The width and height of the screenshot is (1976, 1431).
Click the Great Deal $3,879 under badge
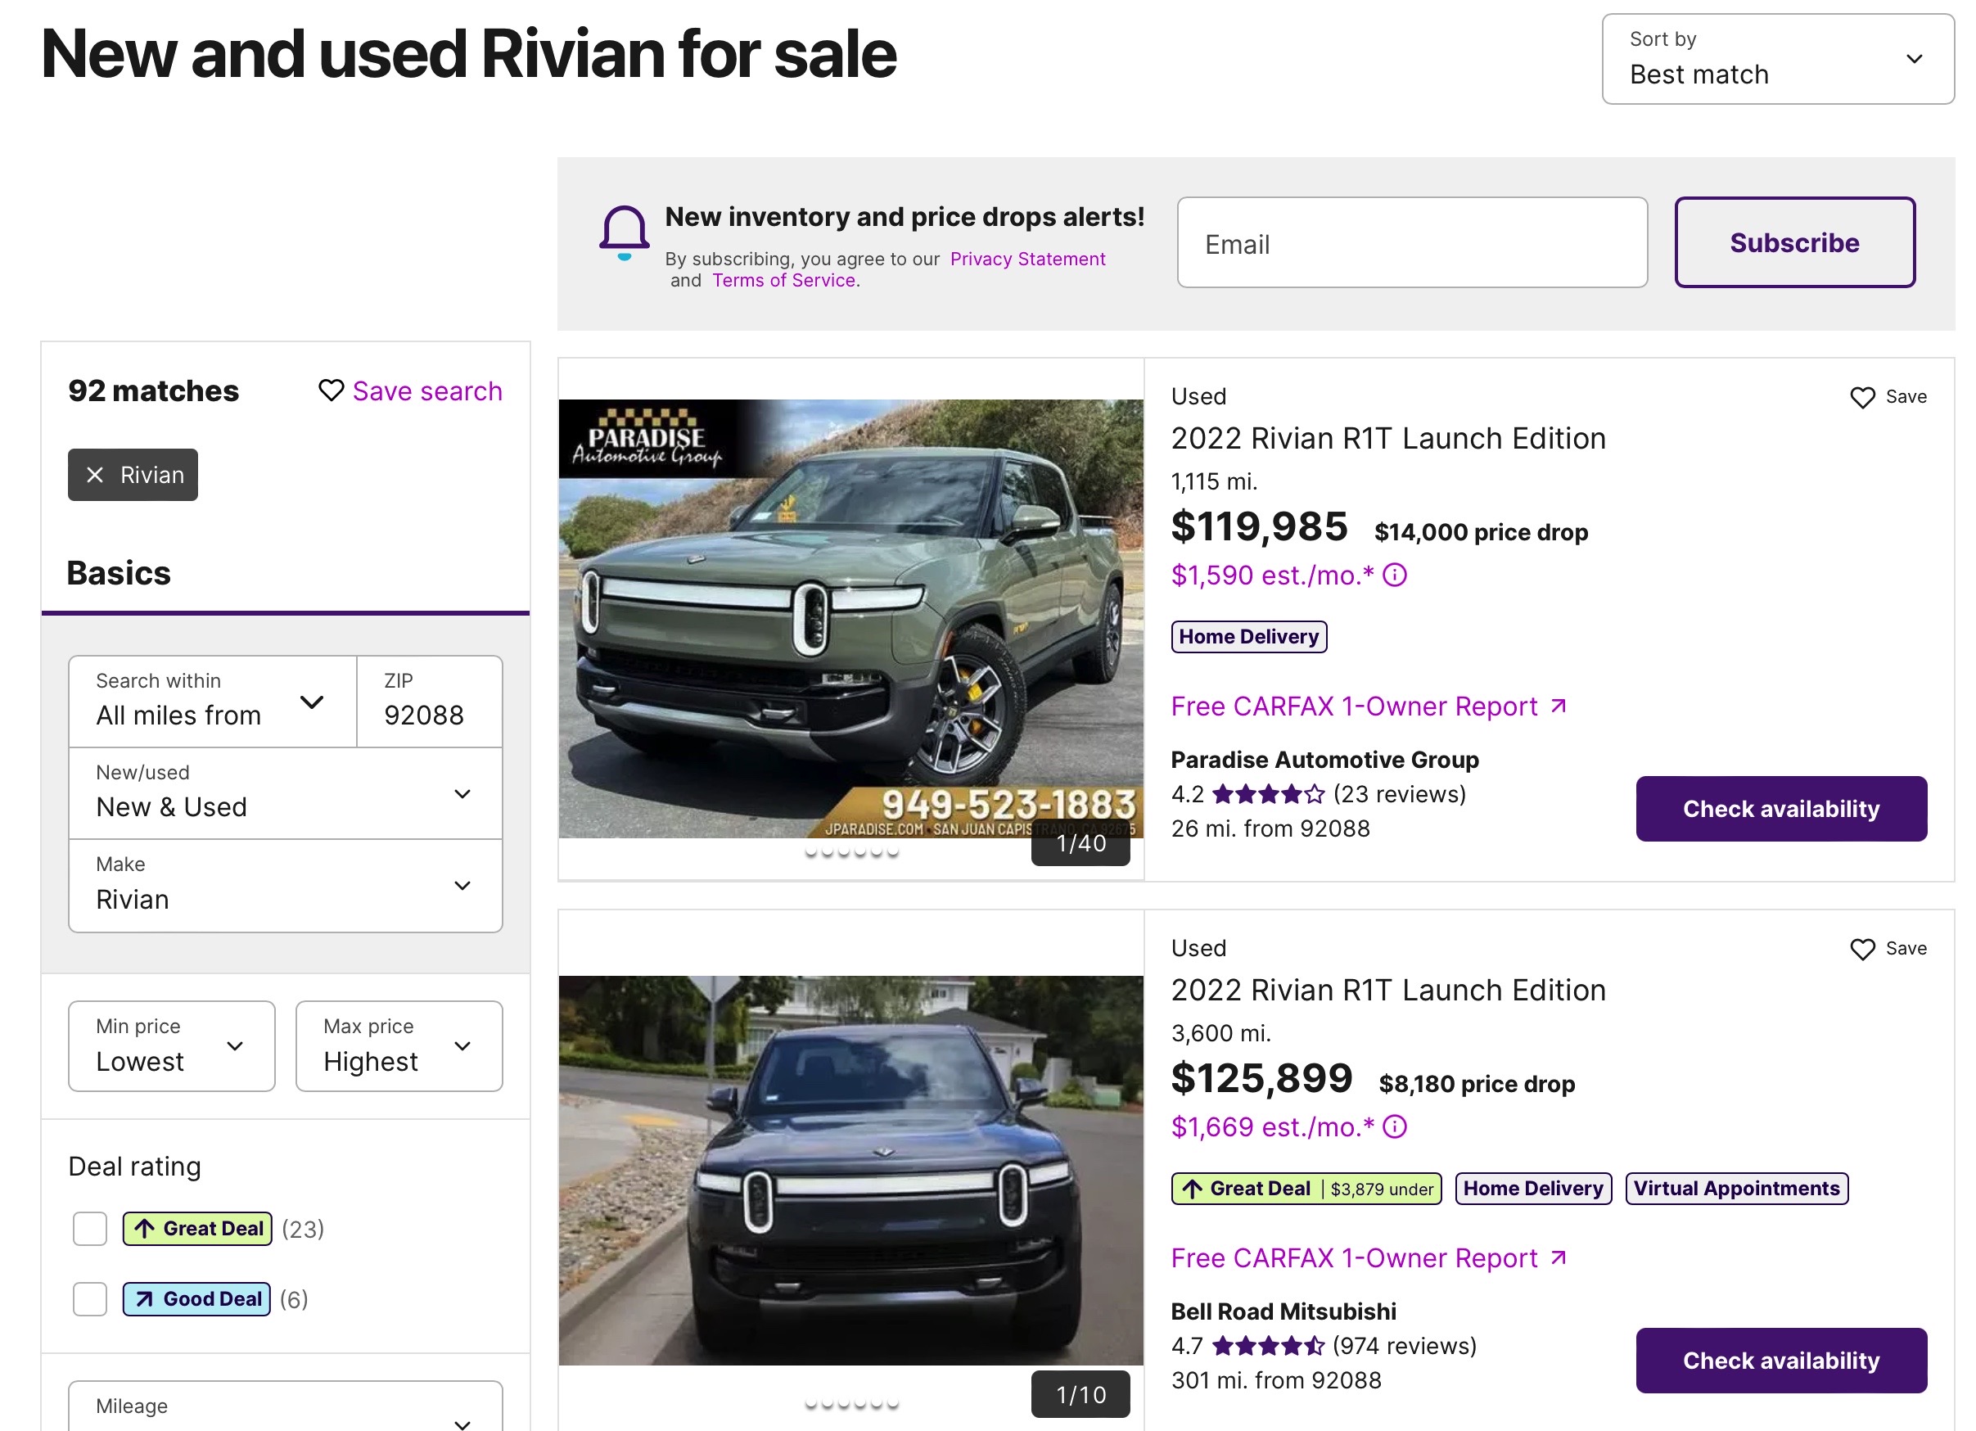1306,1189
